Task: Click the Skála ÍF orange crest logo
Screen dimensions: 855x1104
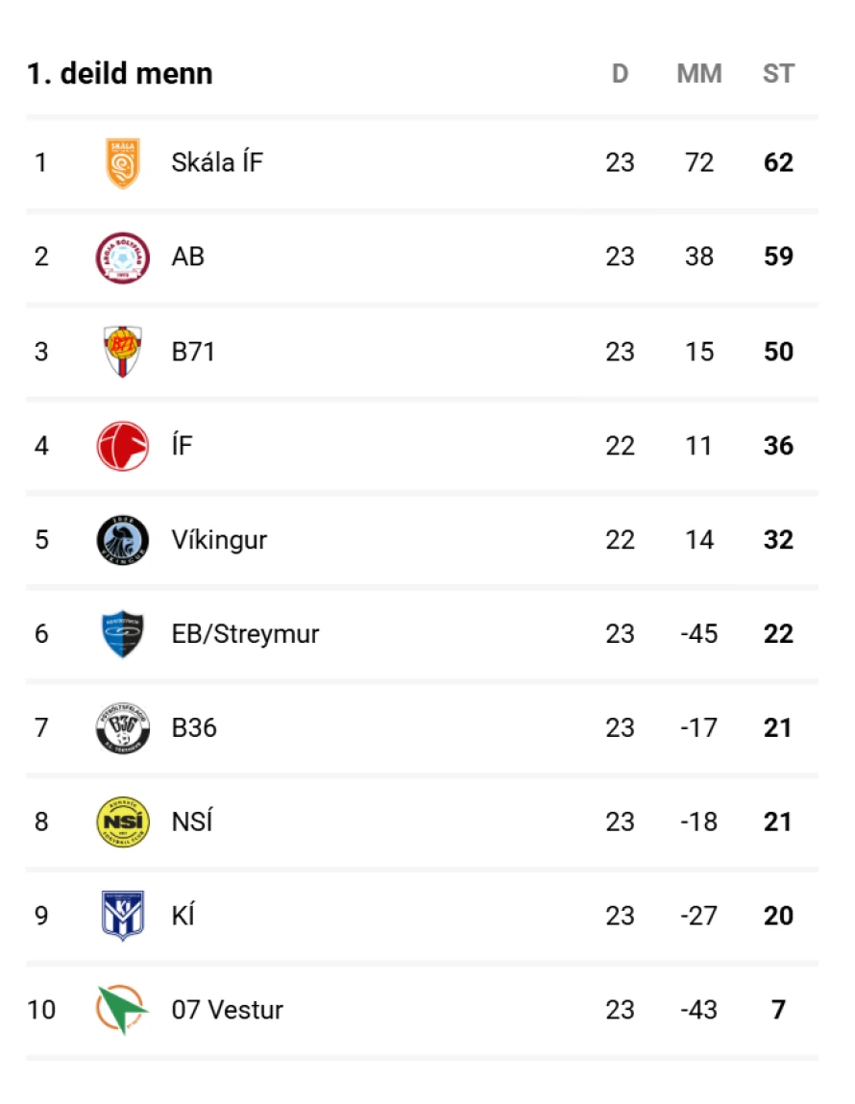Action: [x=122, y=163]
